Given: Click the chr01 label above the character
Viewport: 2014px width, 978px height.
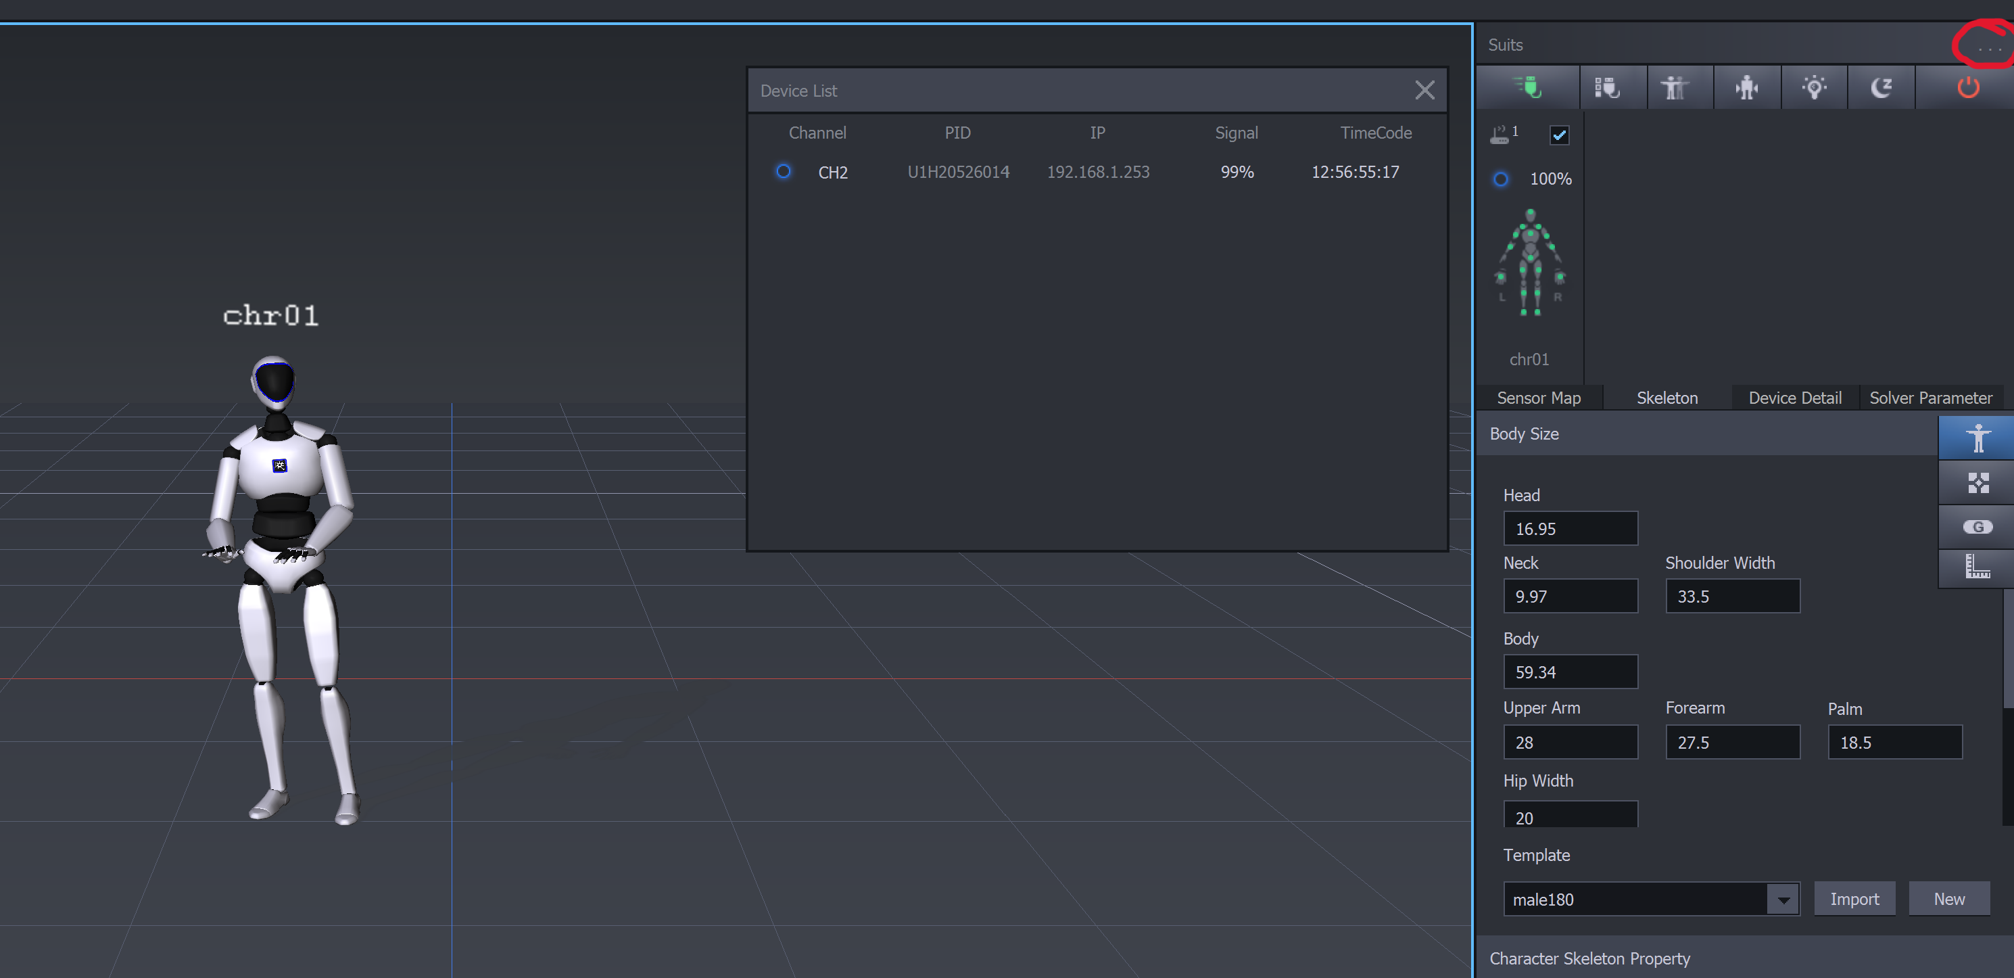Looking at the screenshot, I should 270,315.
